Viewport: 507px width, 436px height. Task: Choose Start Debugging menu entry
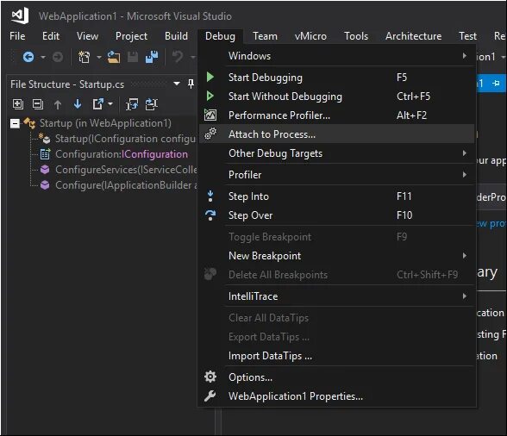click(336, 78)
